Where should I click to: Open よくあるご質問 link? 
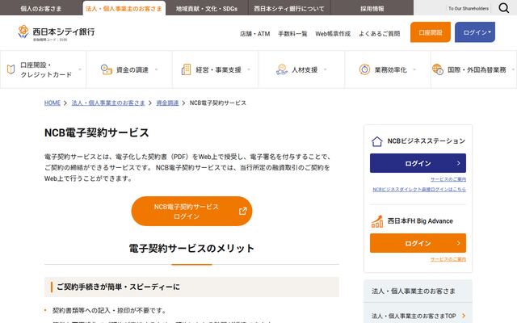point(379,34)
